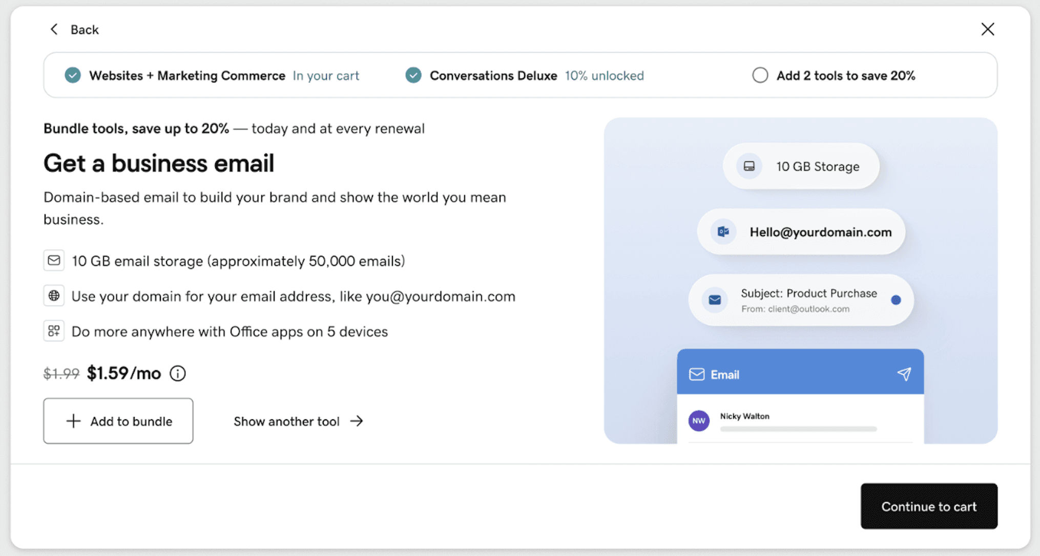Click the 'In your cart' text

(326, 75)
